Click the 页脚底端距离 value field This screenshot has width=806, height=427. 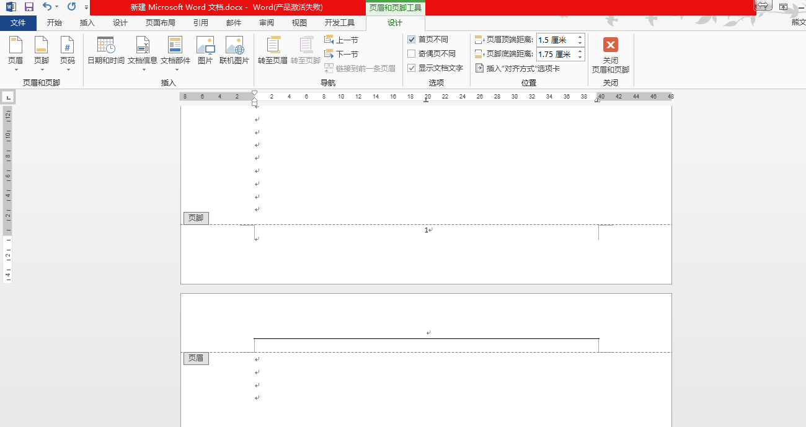click(556, 55)
